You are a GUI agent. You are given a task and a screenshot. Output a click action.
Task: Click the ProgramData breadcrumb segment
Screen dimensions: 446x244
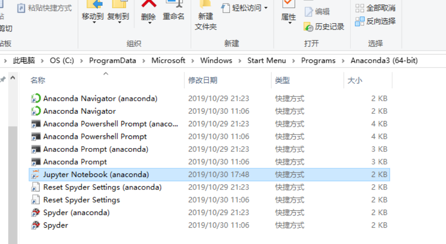coord(113,60)
